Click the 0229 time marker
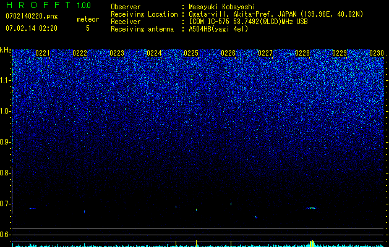The height and width of the screenshot is (247, 389). (340, 53)
